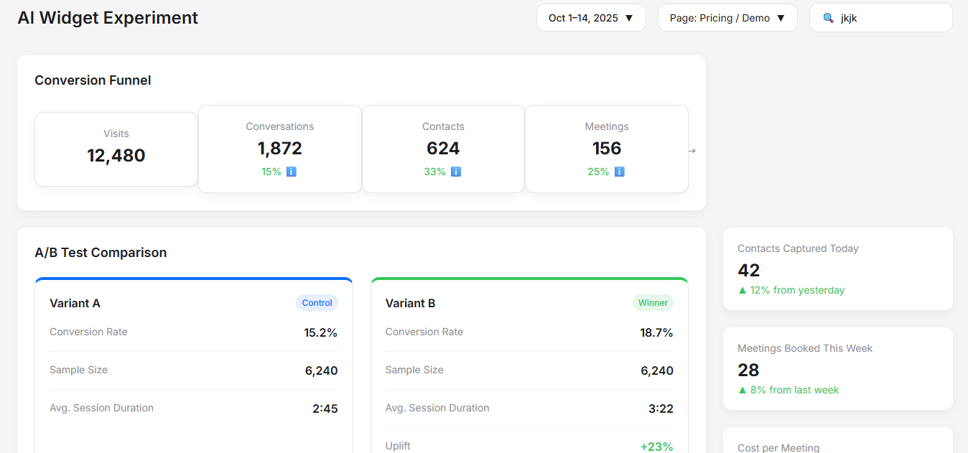This screenshot has height=453, width=968.
Task: Click the Contacts Captured Today value 42
Action: (748, 270)
